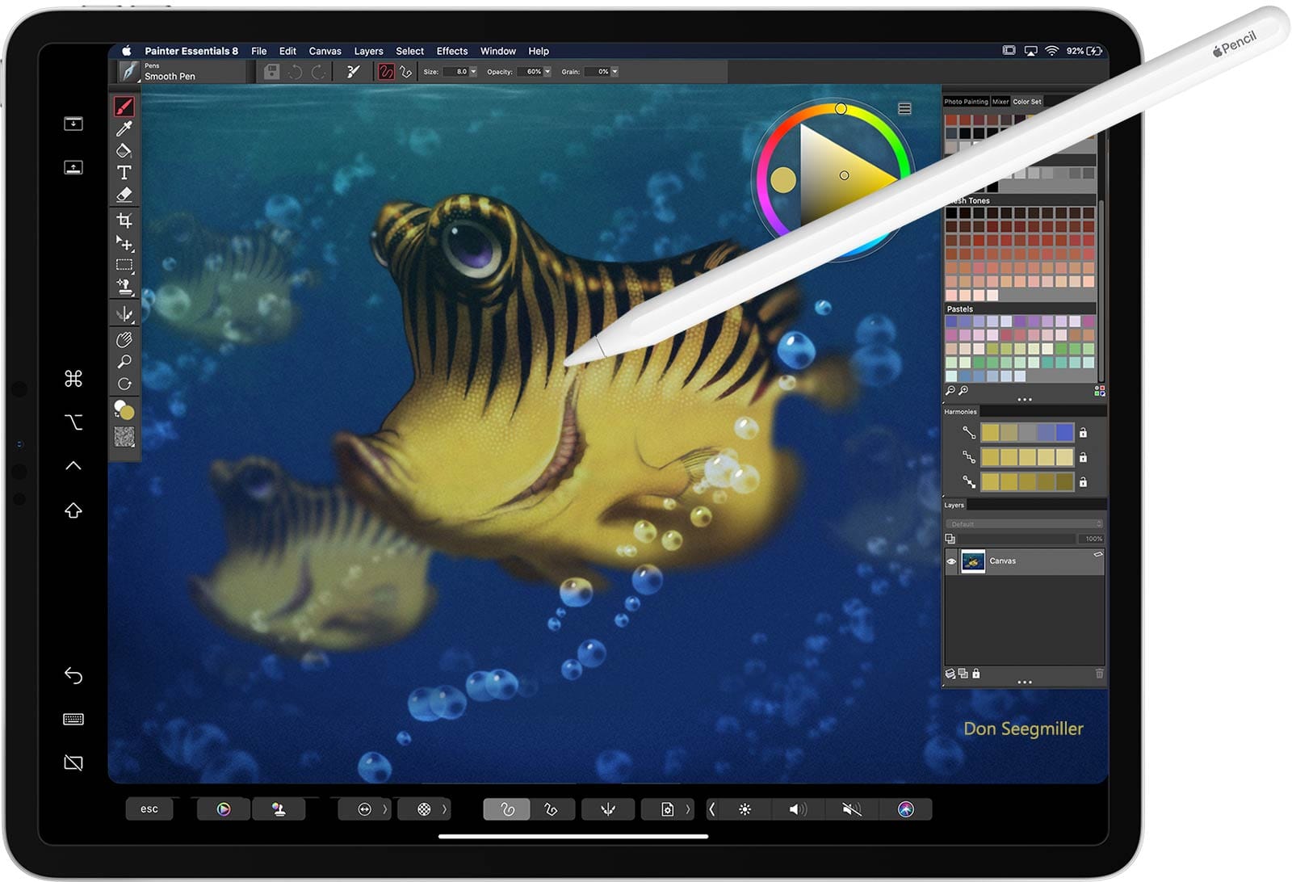Choose the Text tool
This screenshot has height=882, width=1292.
point(124,173)
